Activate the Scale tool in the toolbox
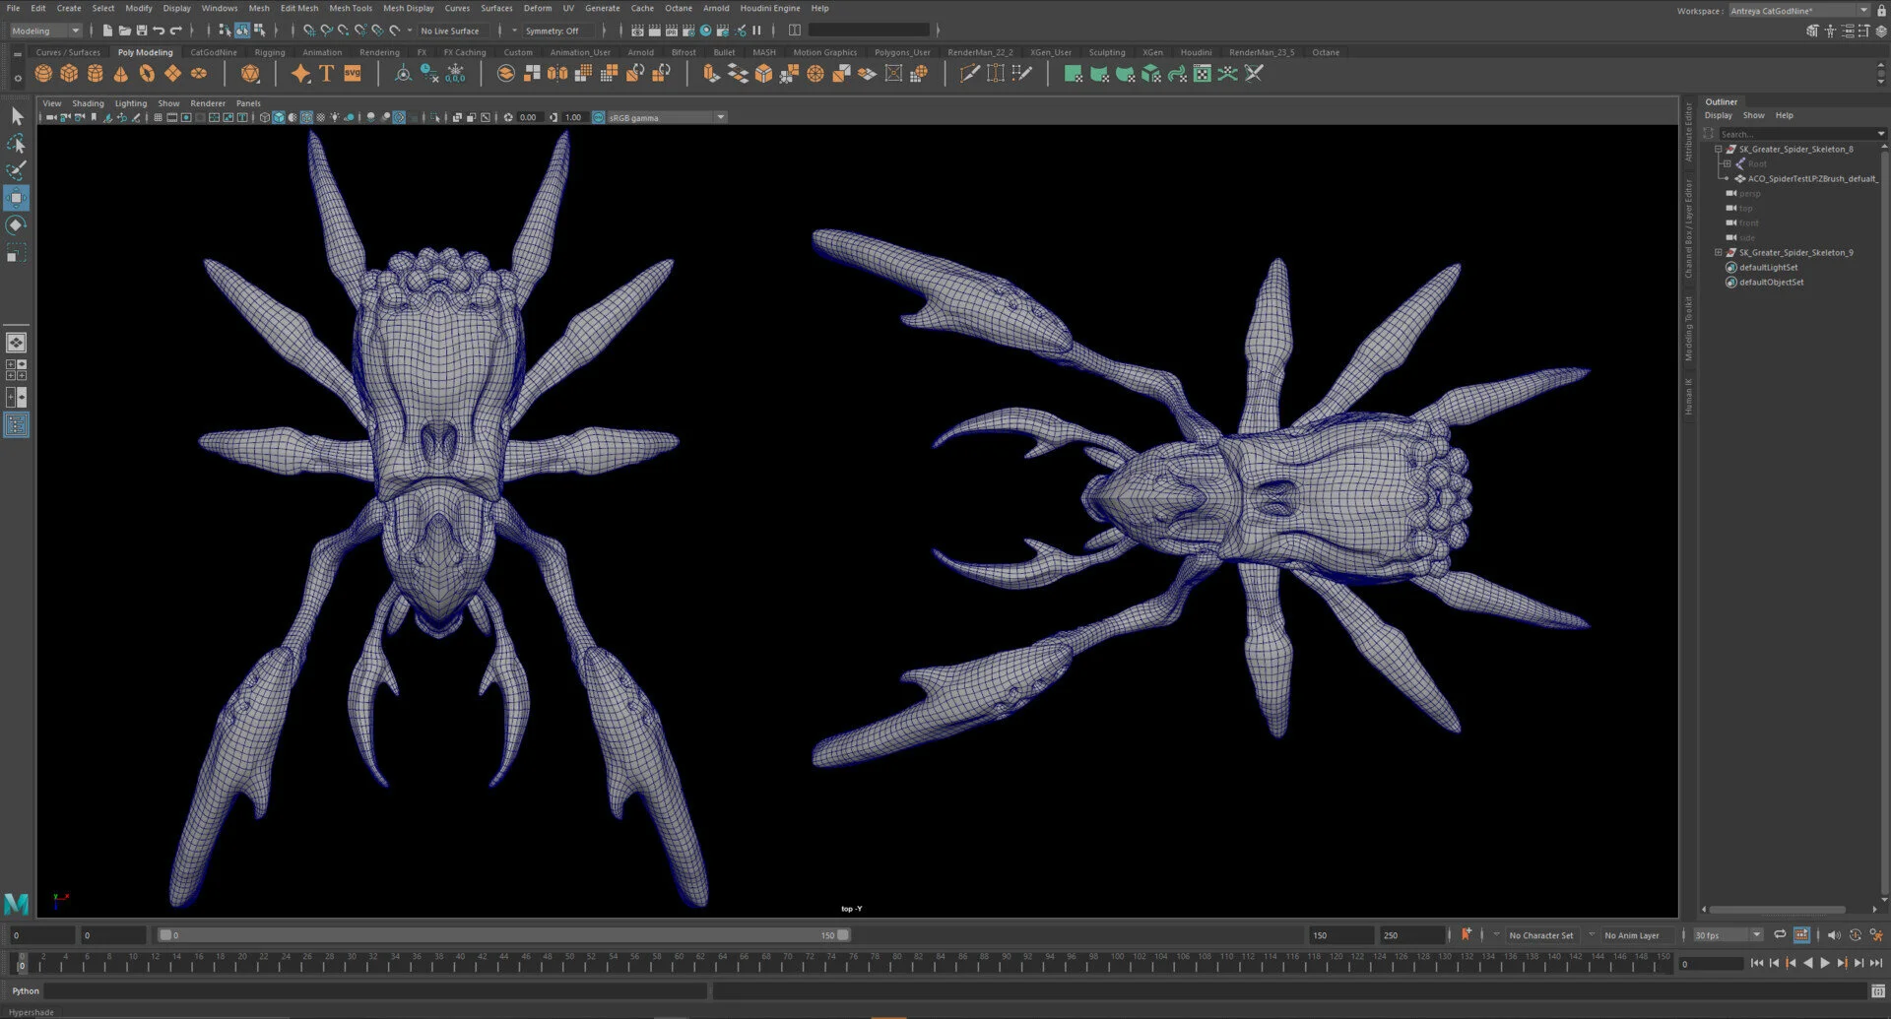1891x1019 pixels. coord(17,254)
